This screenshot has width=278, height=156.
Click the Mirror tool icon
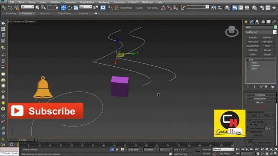tap(214, 8)
